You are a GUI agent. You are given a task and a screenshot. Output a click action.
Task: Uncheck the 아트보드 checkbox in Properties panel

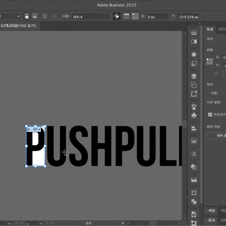[x=210, y=114]
